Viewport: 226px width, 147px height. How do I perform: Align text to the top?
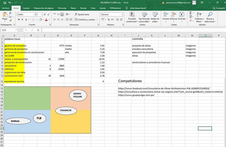(x=55, y=14)
